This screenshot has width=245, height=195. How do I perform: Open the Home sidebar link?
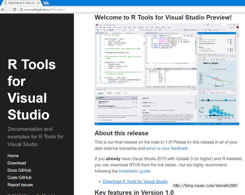point(13,156)
